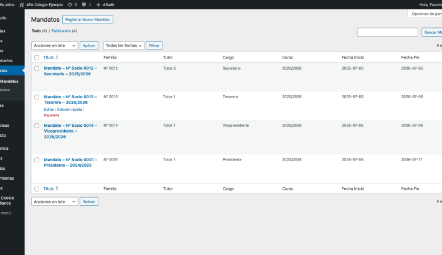
Task: Open the top Acciones en lote dropdown
Action: pyautogui.click(x=54, y=45)
